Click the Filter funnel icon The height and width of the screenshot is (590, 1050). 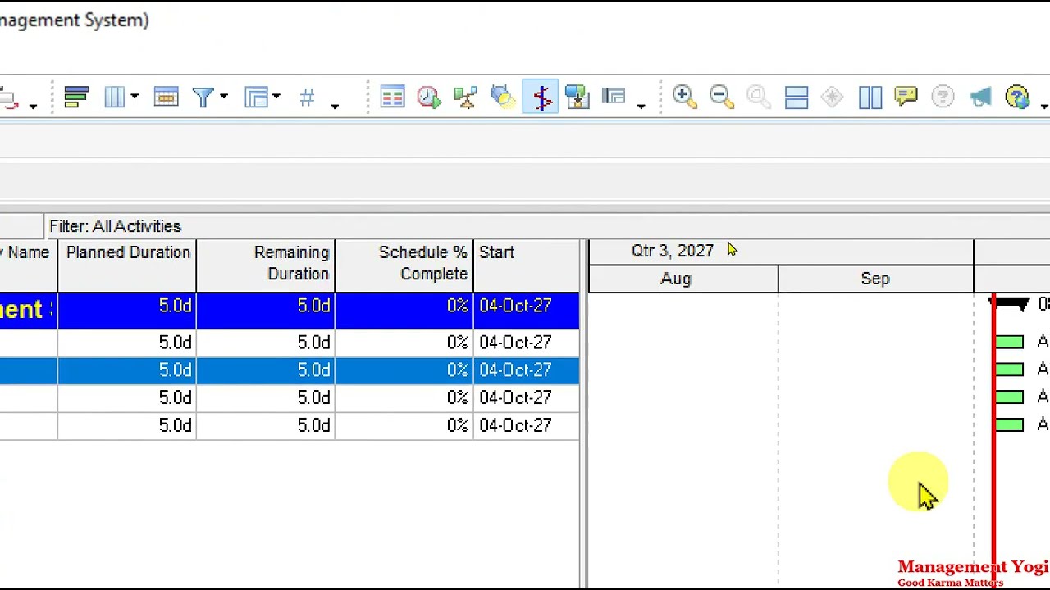[x=203, y=98]
